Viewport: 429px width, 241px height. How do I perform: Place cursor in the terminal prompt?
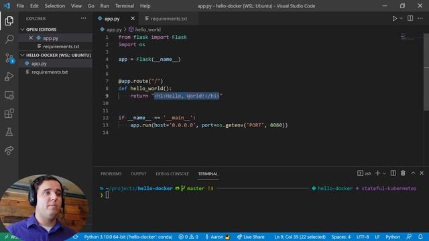pos(107,195)
